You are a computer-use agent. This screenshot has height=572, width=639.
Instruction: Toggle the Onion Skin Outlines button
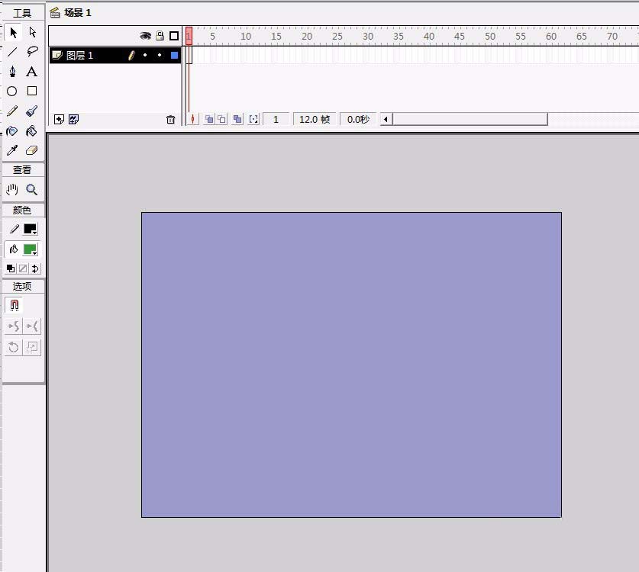click(221, 119)
